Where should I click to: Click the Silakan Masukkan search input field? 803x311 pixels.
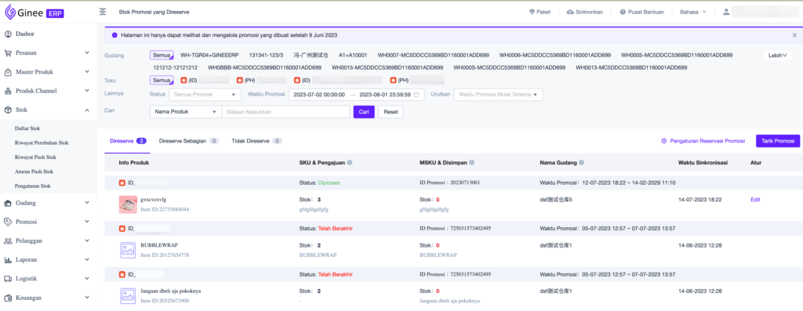[x=285, y=111]
